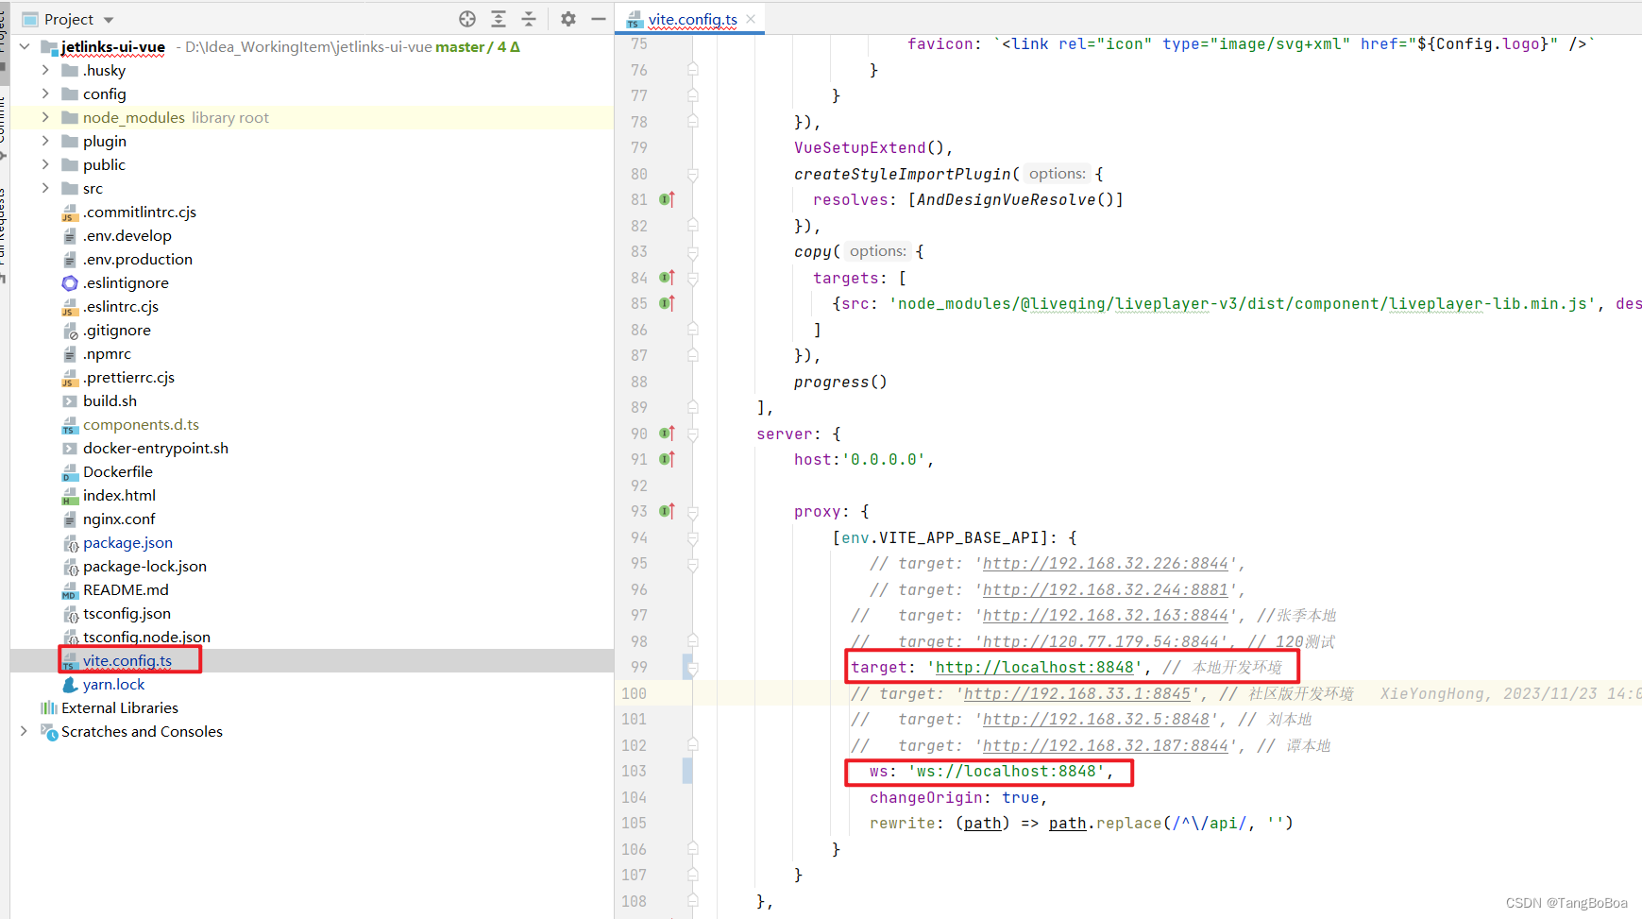
Task: Select the components.d.ts file
Action: (x=141, y=424)
